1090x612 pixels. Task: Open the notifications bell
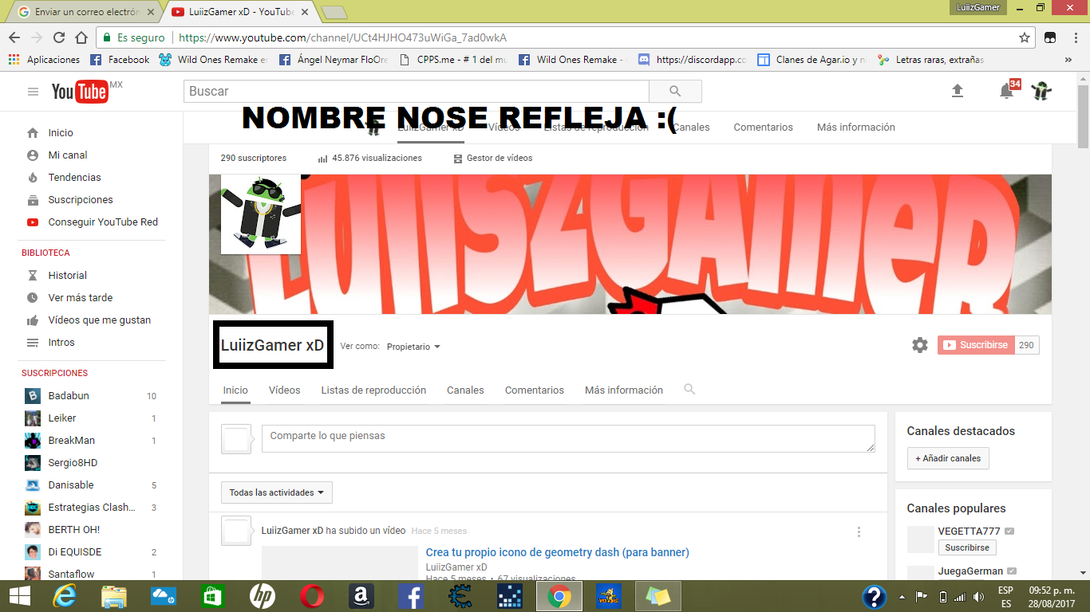1007,91
